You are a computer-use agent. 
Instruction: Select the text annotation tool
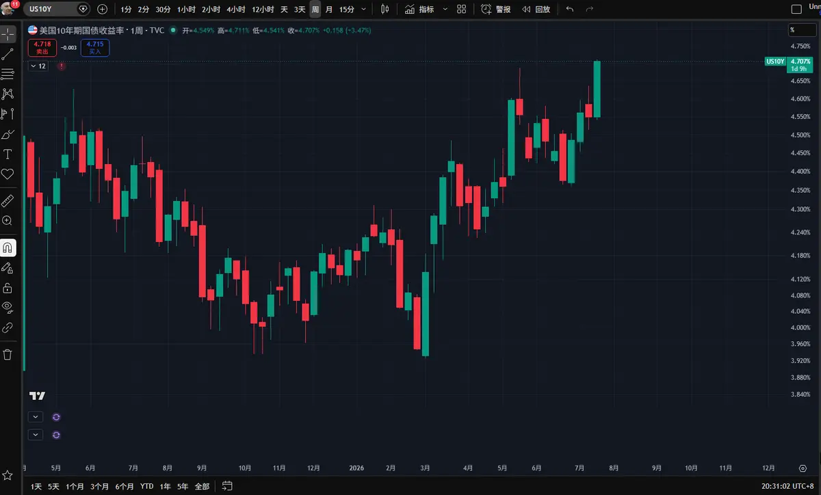pyautogui.click(x=8, y=154)
